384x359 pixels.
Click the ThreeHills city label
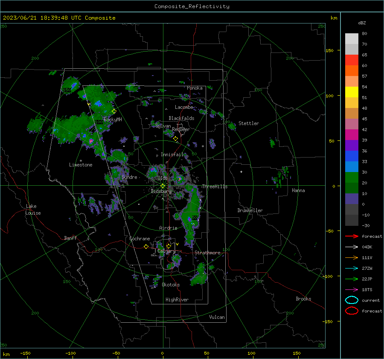coord(215,187)
